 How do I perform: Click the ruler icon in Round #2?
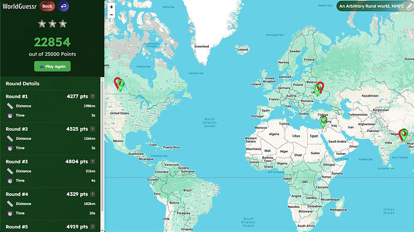(x=10, y=138)
